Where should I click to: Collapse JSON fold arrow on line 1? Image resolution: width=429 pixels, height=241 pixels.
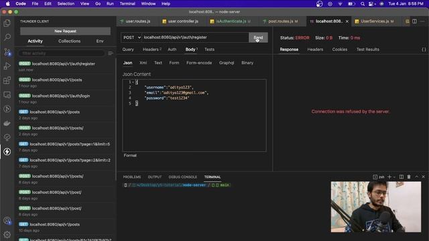(133, 82)
